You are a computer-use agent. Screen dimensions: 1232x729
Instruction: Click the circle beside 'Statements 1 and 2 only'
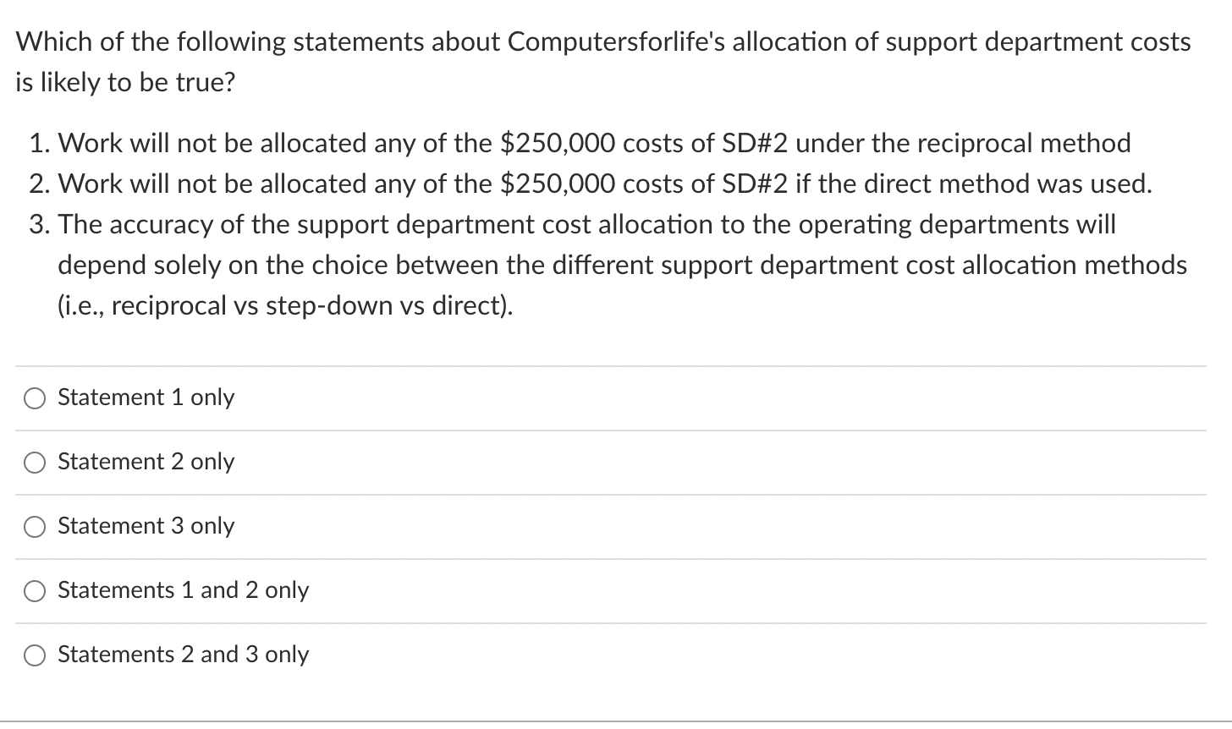click(x=35, y=590)
